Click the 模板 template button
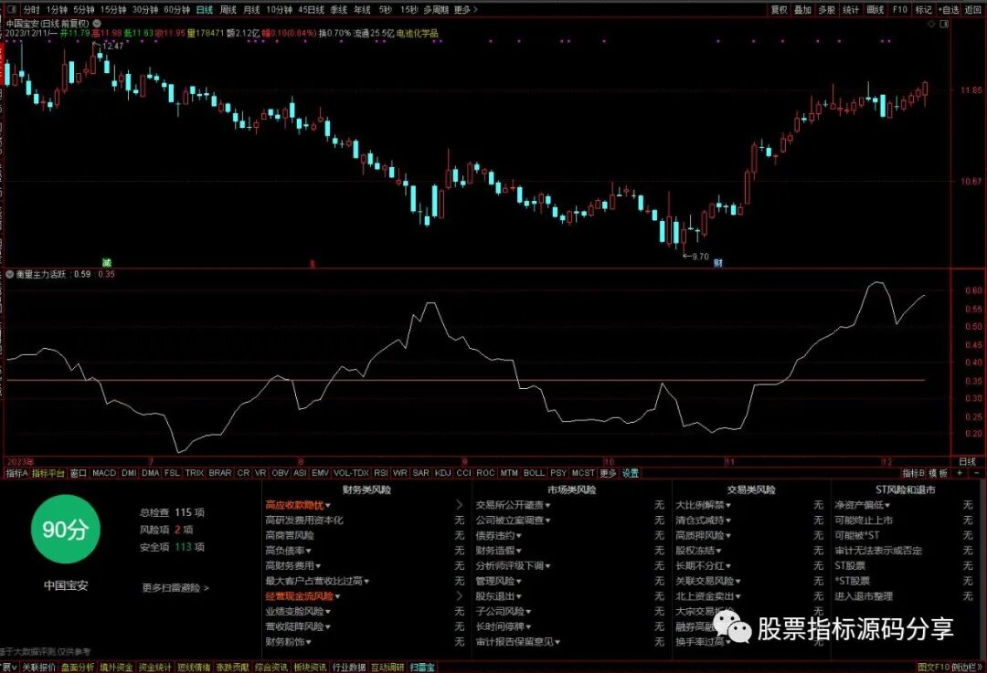Screen dimensions: 987x673 tap(939, 473)
